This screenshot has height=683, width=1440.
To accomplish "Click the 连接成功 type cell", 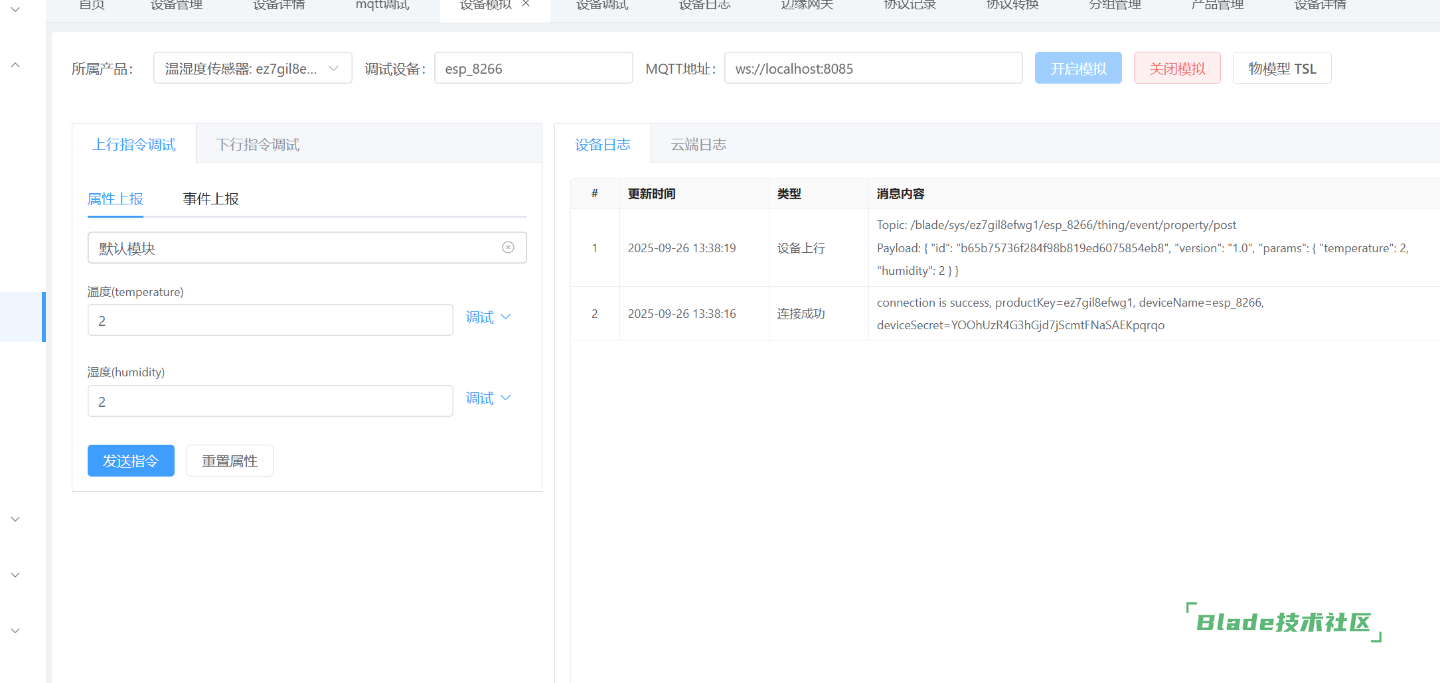I will (x=801, y=314).
